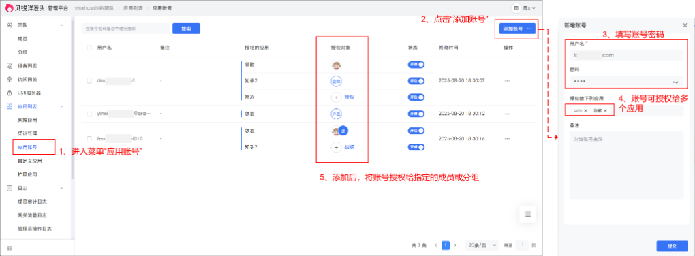The height and width of the screenshot is (256, 695).
Task: Open 自定义应用 in the sidebar
Action: (x=29, y=161)
